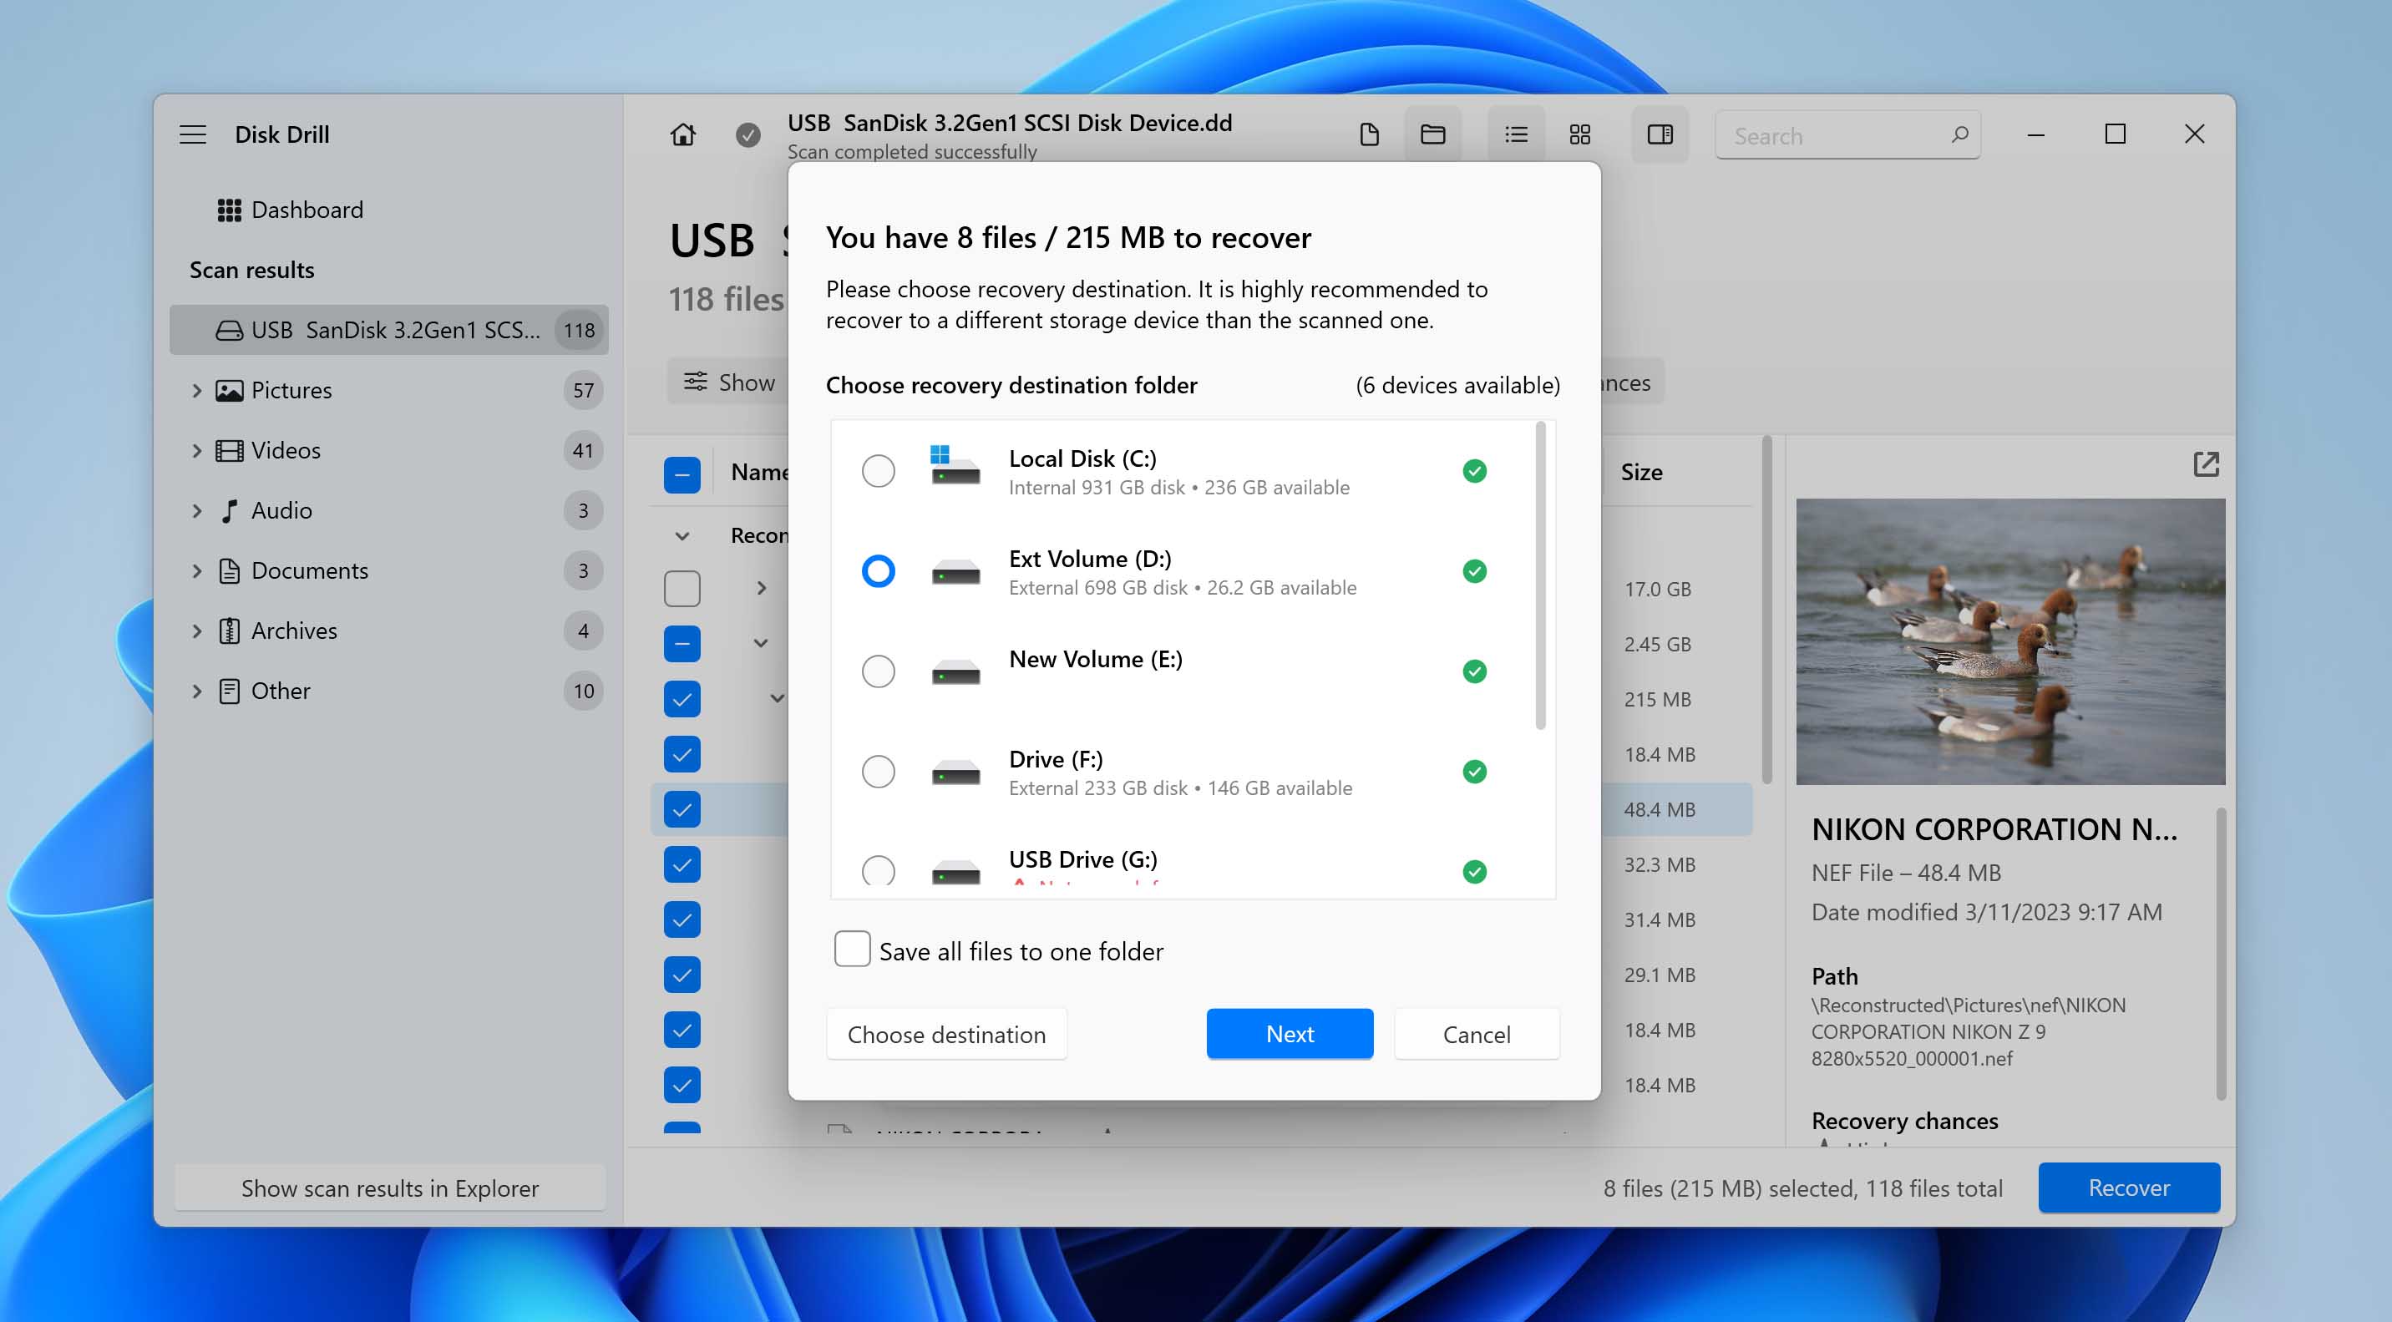Switch to folder view icon in toolbar
The image size is (2392, 1322).
pyautogui.click(x=1433, y=135)
